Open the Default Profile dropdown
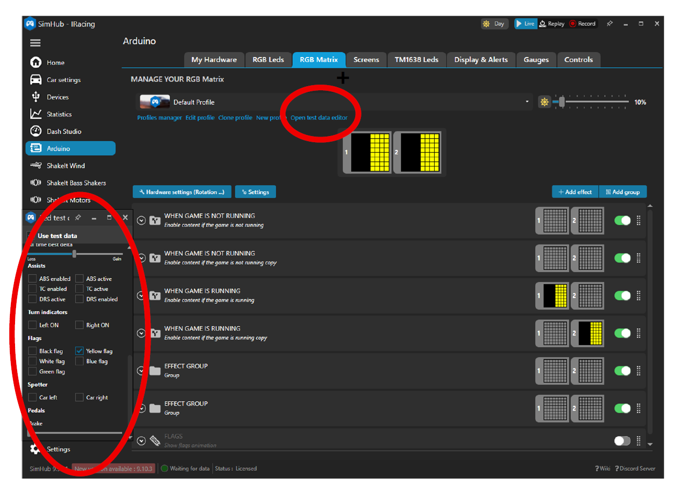Viewport: 674px width, 490px height. 527,102
